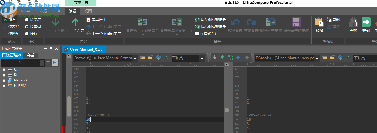Click the filter funnel icon in explorer

48,63
